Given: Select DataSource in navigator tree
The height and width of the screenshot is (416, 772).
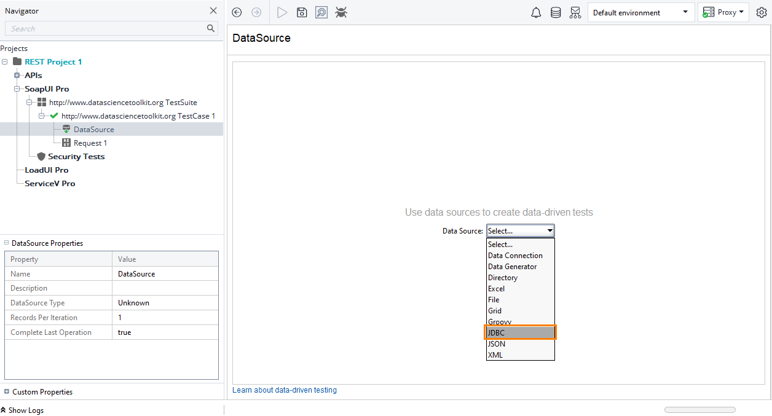Looking at the screenshot, I should [x=94, y=130].
